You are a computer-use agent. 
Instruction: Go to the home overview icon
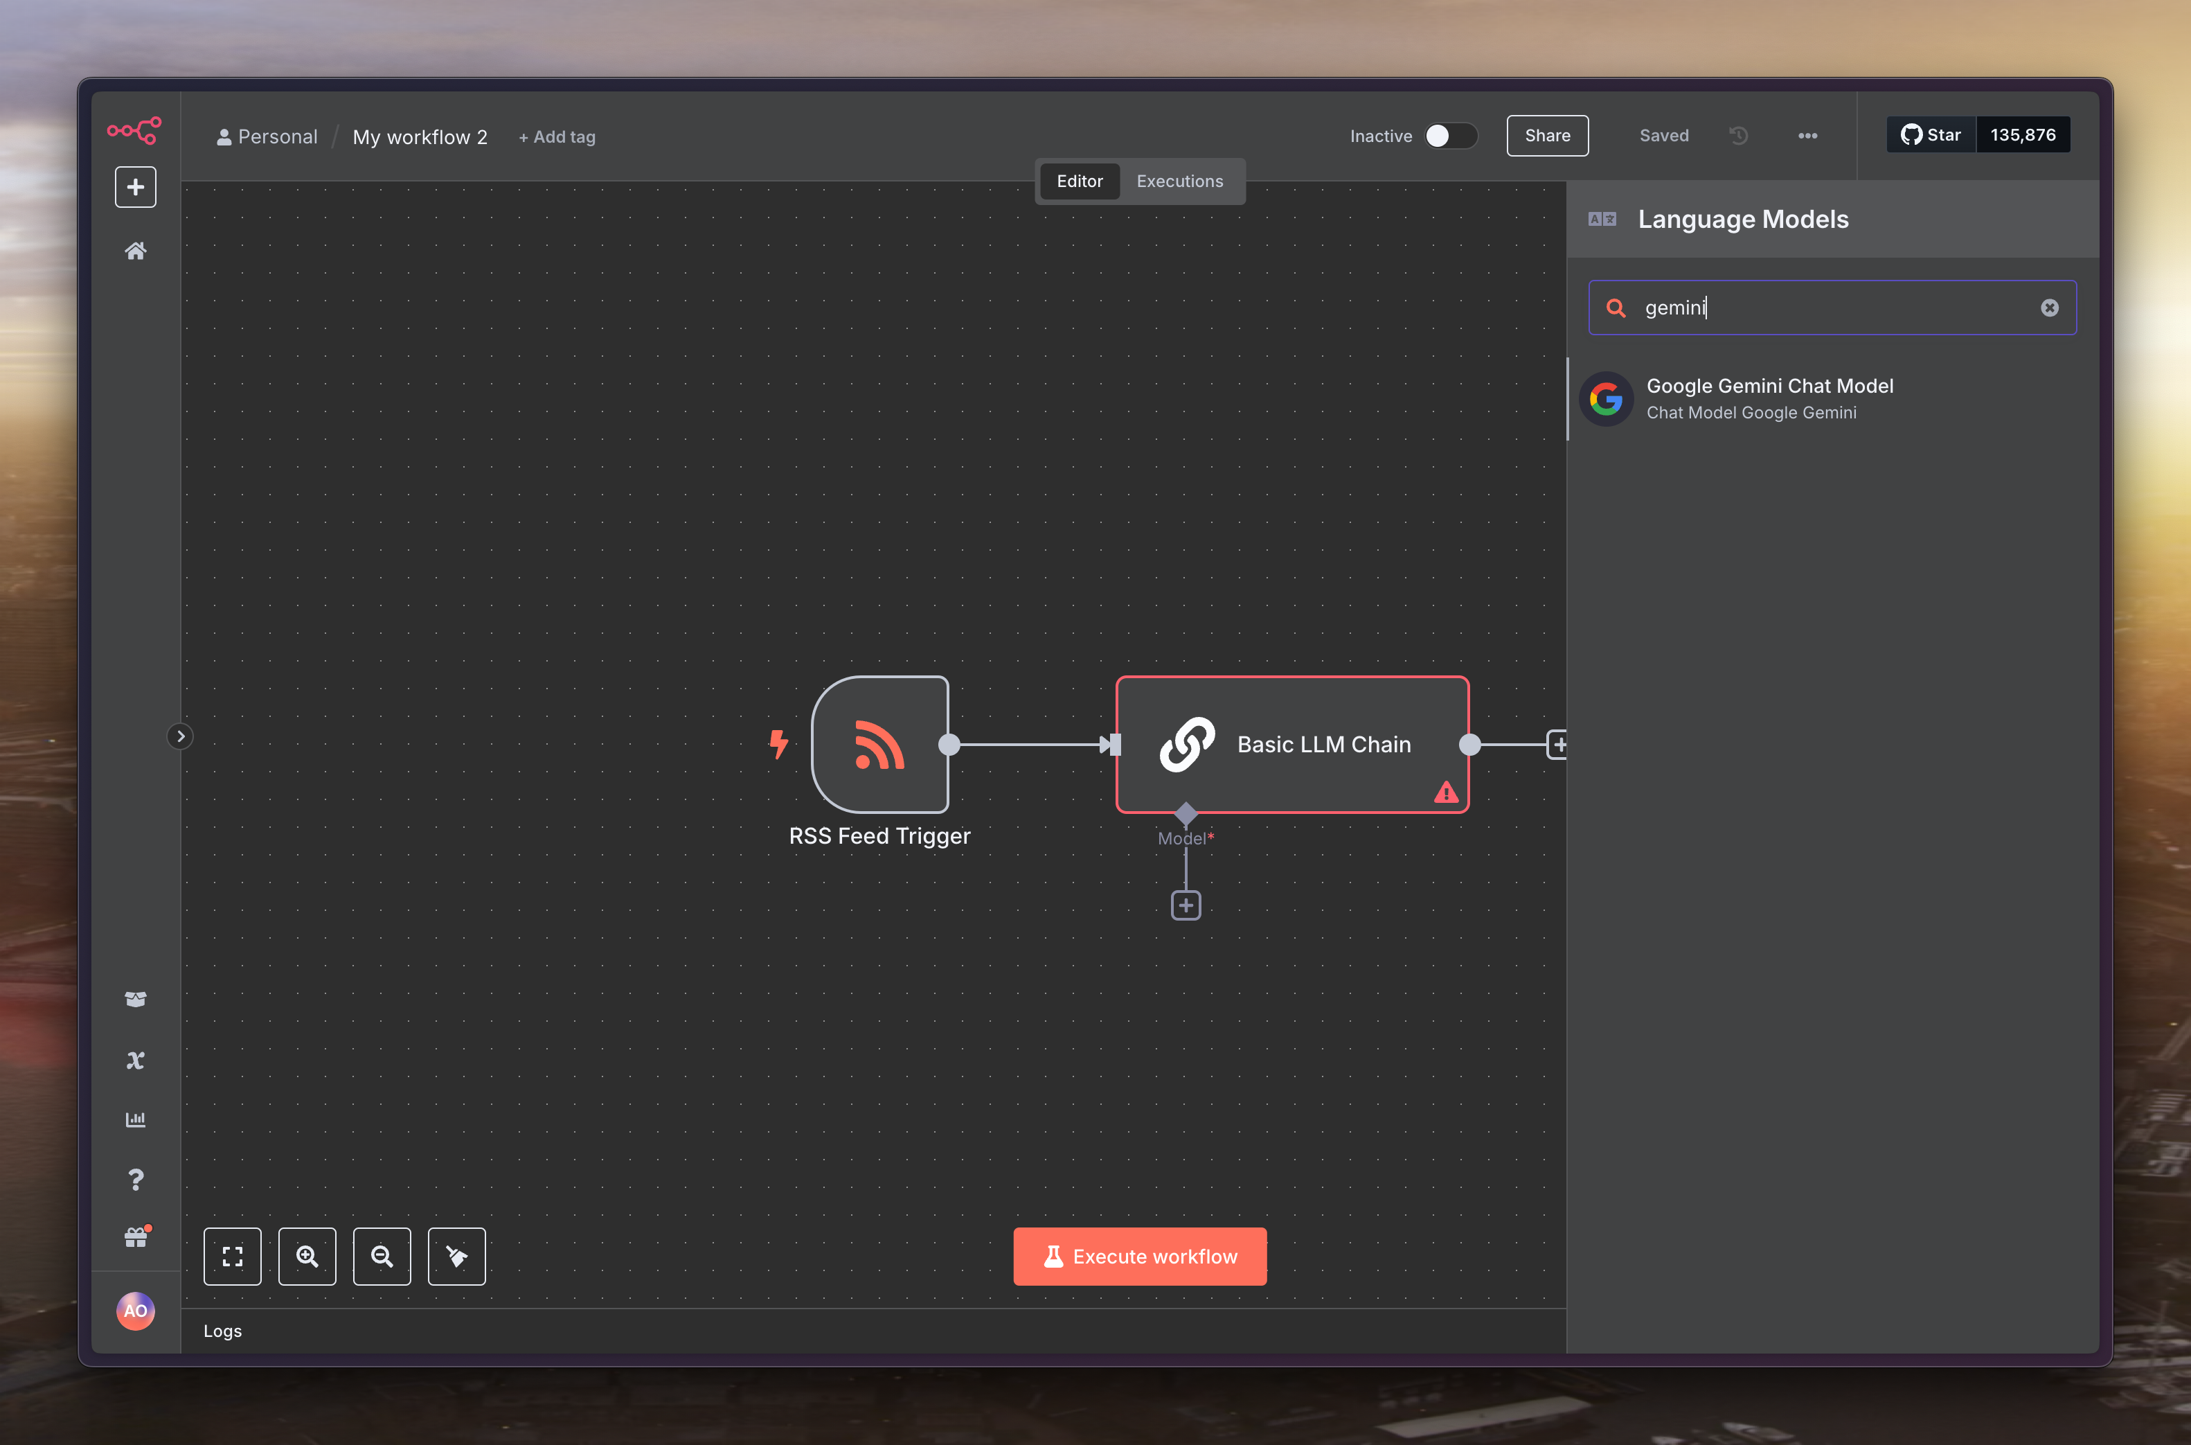click(136, 251)
